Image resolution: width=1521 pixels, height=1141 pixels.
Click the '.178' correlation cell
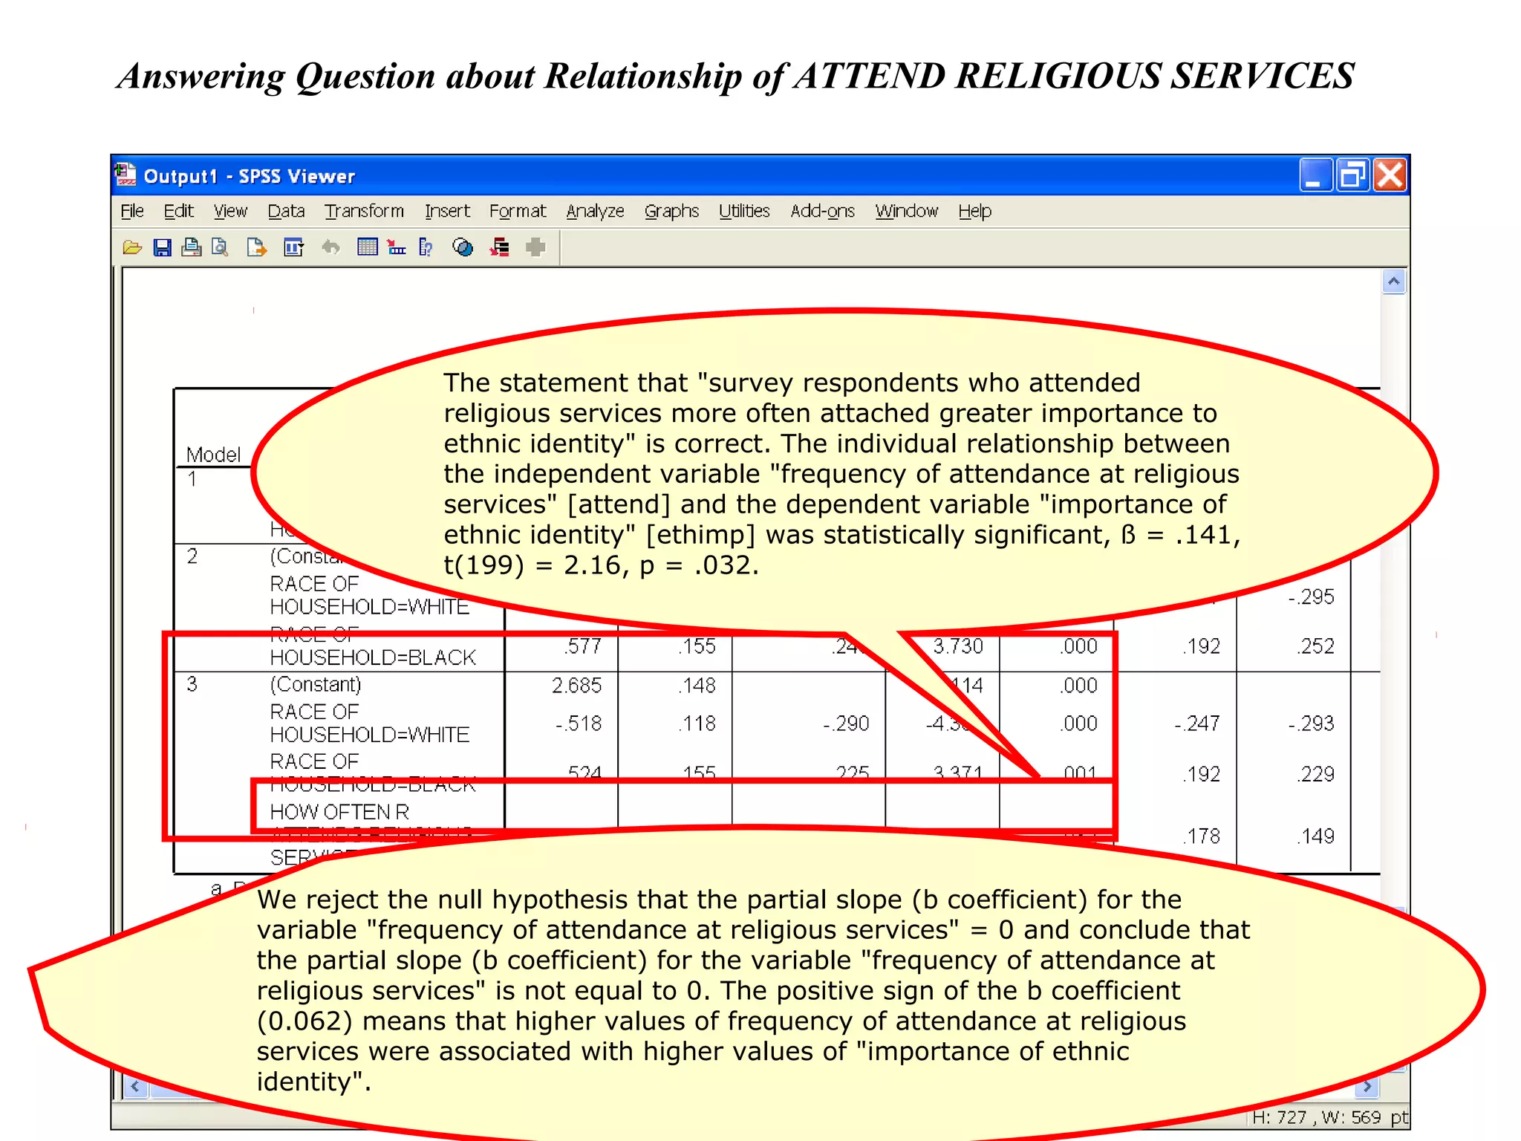pos(1201,836)
